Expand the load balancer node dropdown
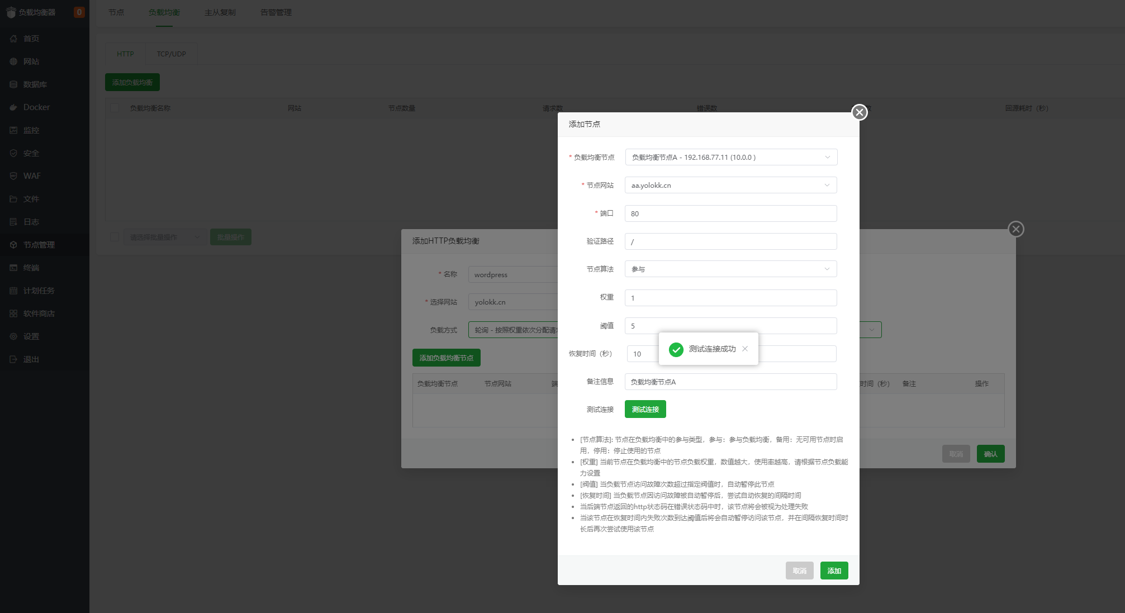1125x613 pixels. click(730, 158)
